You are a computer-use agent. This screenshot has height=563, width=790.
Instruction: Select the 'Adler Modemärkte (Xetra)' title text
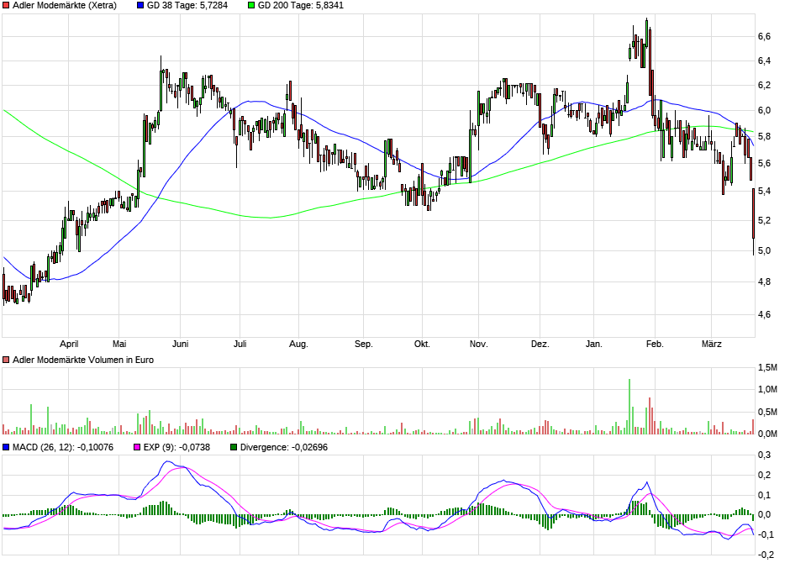65,6
